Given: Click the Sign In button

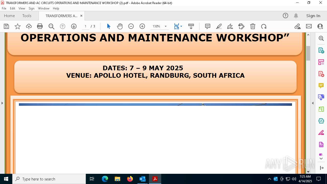Looking at the screenshot, I should (x=313, y=16).
